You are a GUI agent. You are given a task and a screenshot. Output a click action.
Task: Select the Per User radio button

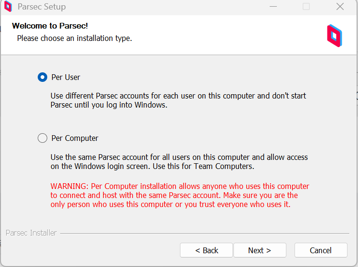[x=42, y=77]
